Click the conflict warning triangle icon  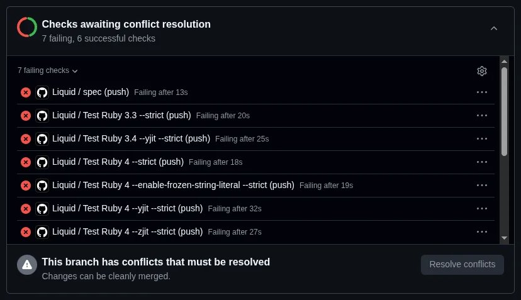[27, 265]
